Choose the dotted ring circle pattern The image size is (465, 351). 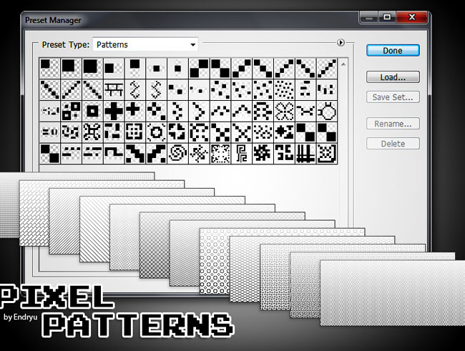pos(156,132)
